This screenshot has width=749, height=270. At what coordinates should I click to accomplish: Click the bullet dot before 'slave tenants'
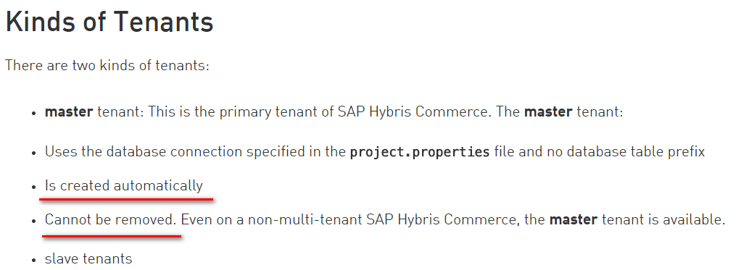33,260
